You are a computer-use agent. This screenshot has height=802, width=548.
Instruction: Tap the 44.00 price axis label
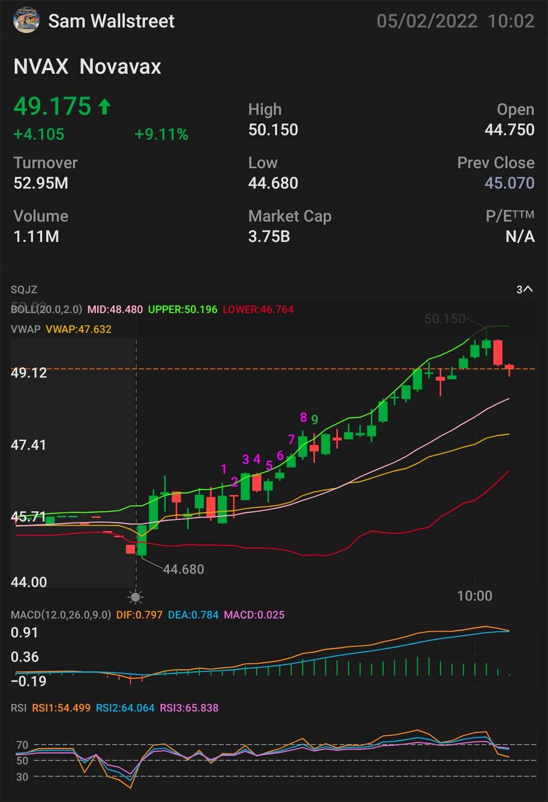click(29, 582)
